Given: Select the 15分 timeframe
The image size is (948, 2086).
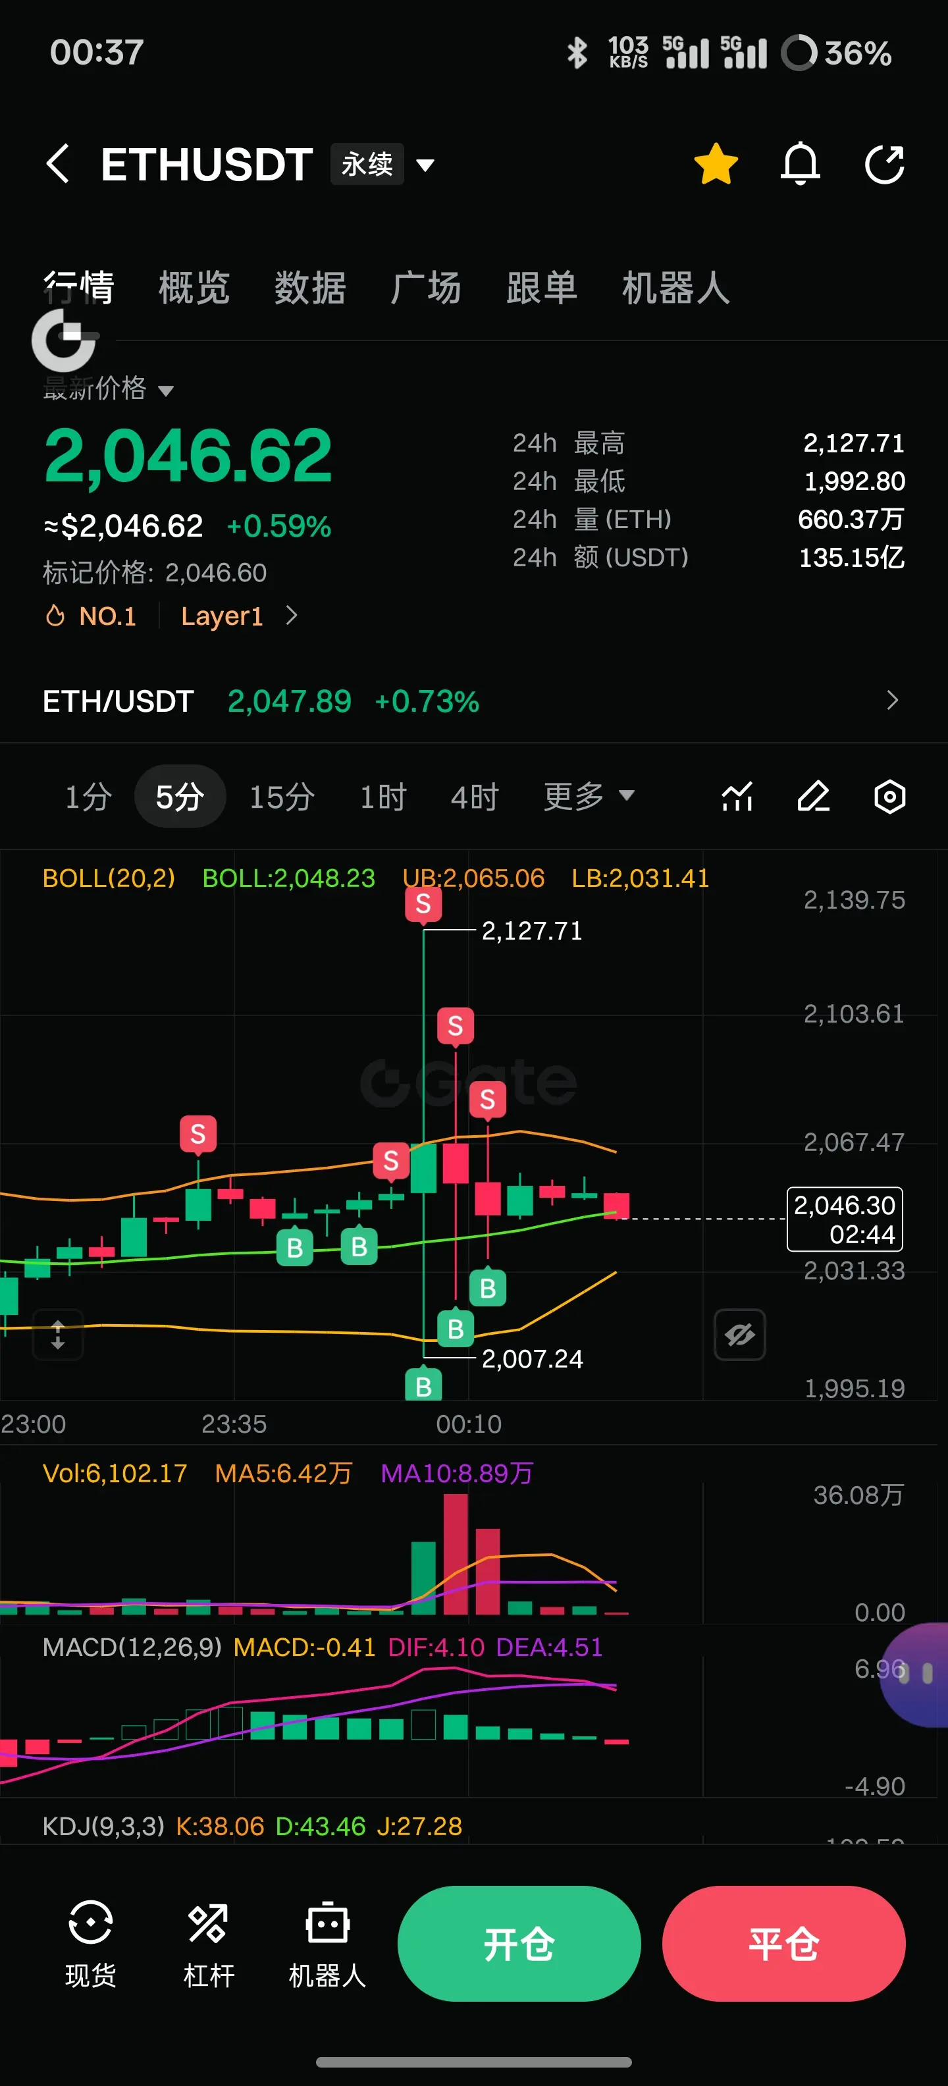Looking at the screenshot, I should point(282,797).
